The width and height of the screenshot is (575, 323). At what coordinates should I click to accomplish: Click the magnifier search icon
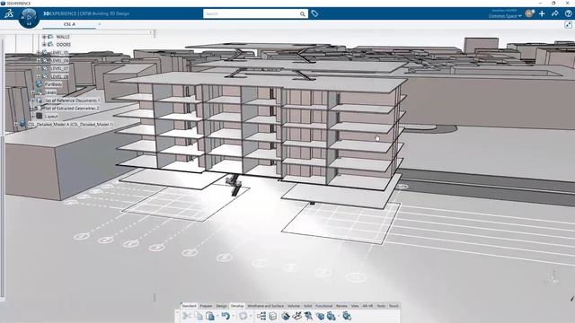pyautogui.click(x=303, y=14)
